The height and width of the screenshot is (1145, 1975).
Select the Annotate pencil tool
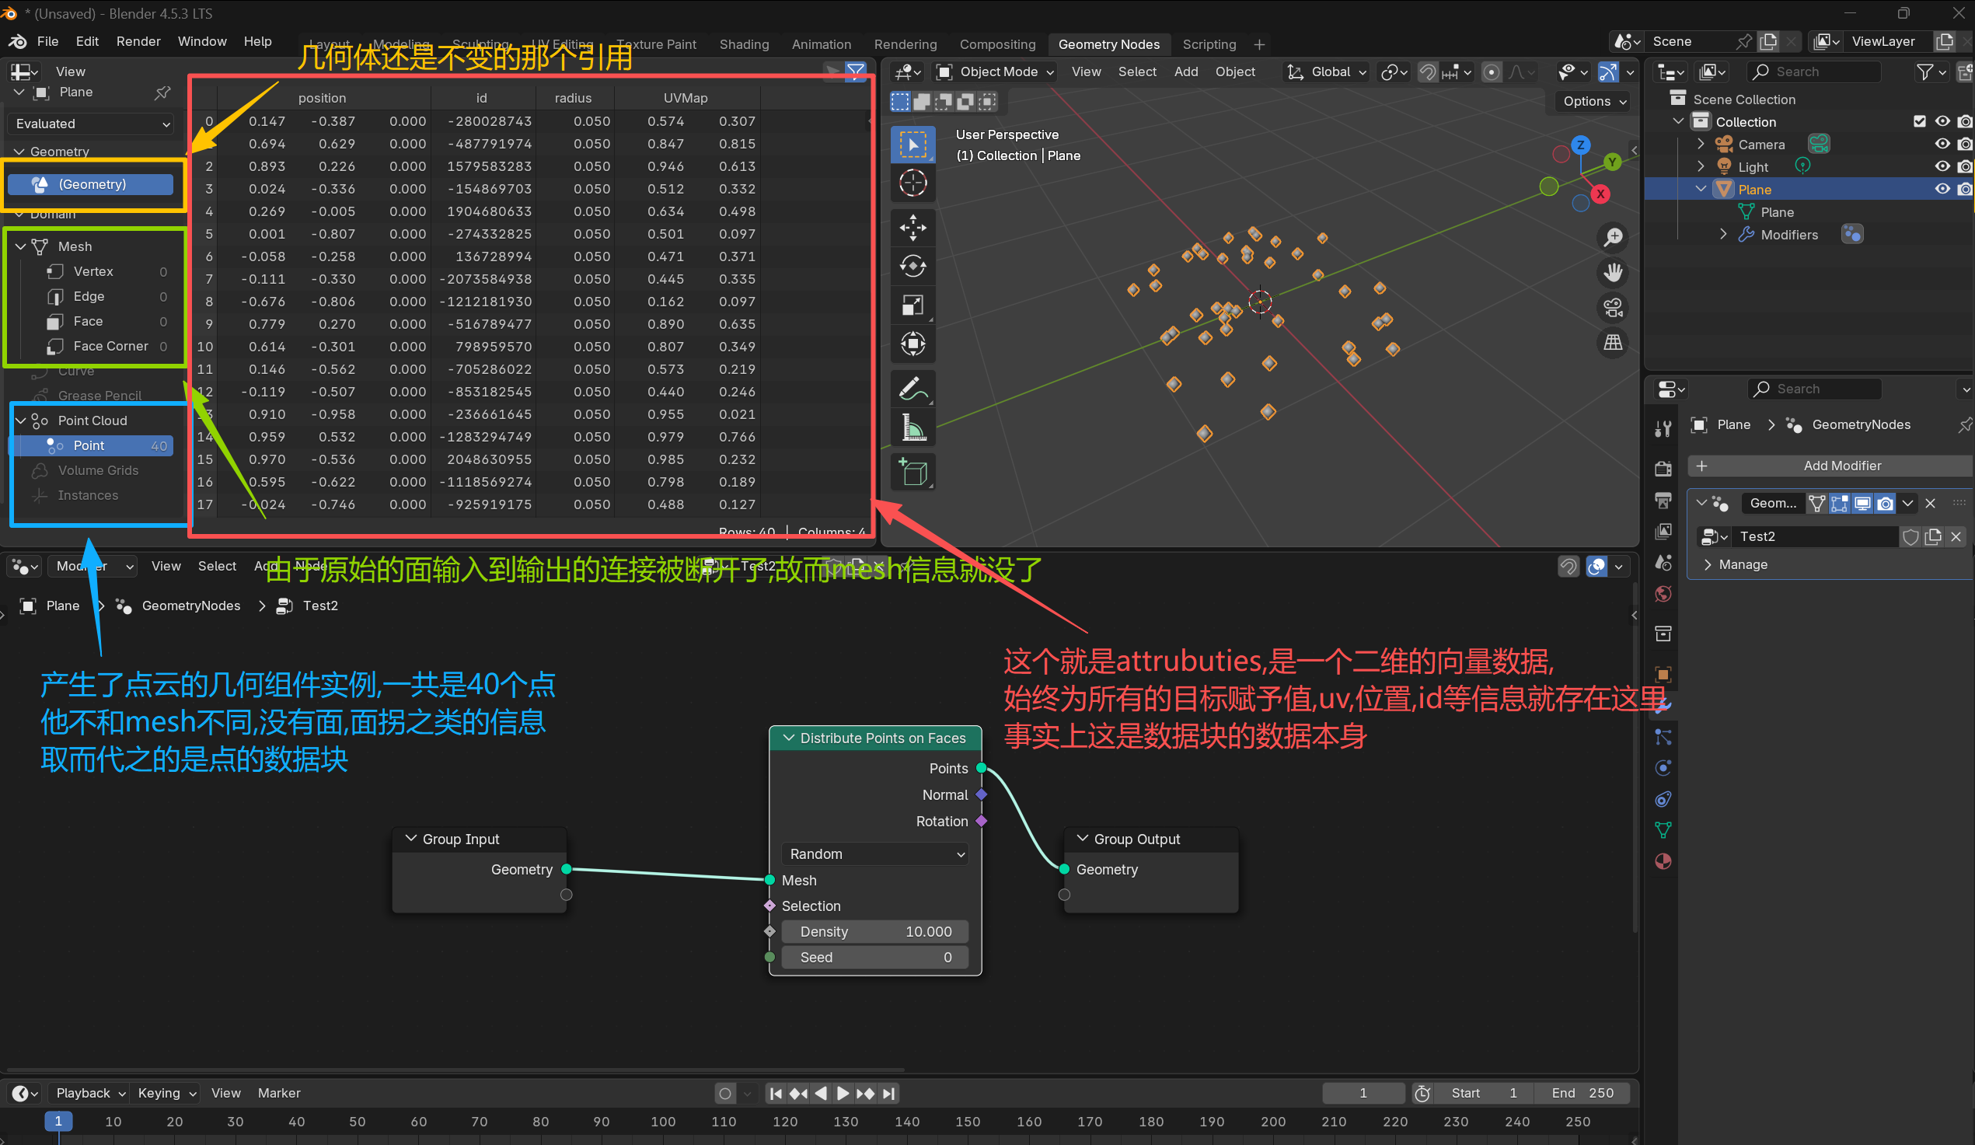pos(912,389)
